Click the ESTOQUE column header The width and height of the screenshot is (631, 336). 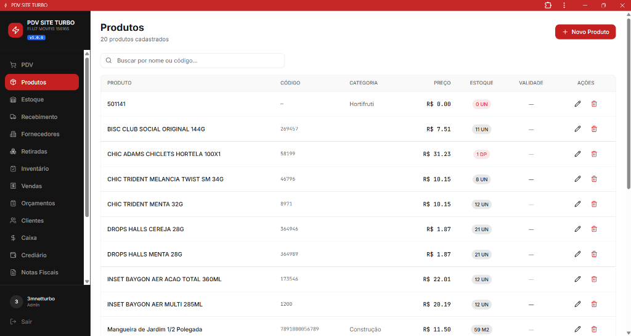pos(481,83)
